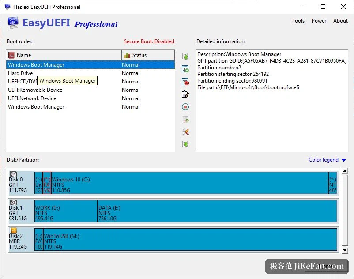Click Normal status of UEFI:Network Device row
Viewport: 354px width, 279px height.
[x=131, y=98]
